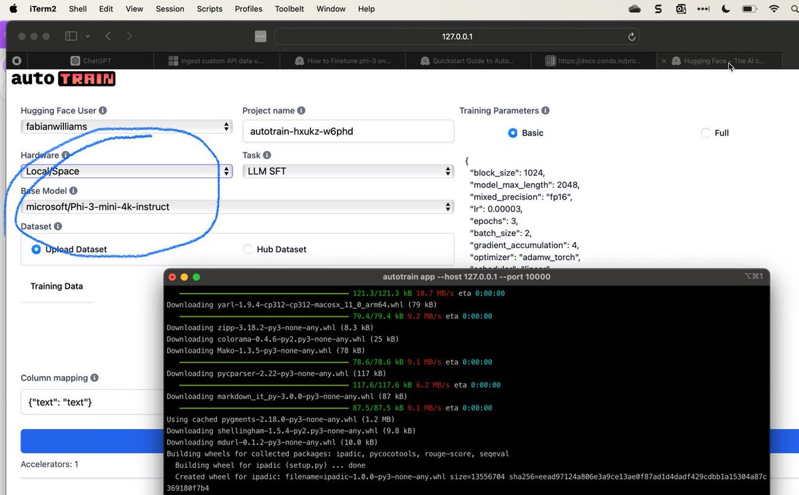
Task: Go forward in Safari history
Action: point(129,36)
